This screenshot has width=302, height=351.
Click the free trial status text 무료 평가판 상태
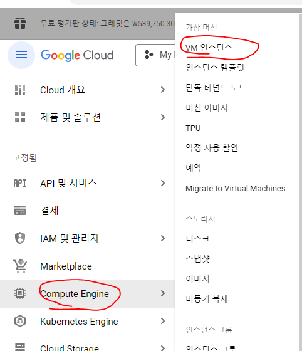[x=108, y=23]
